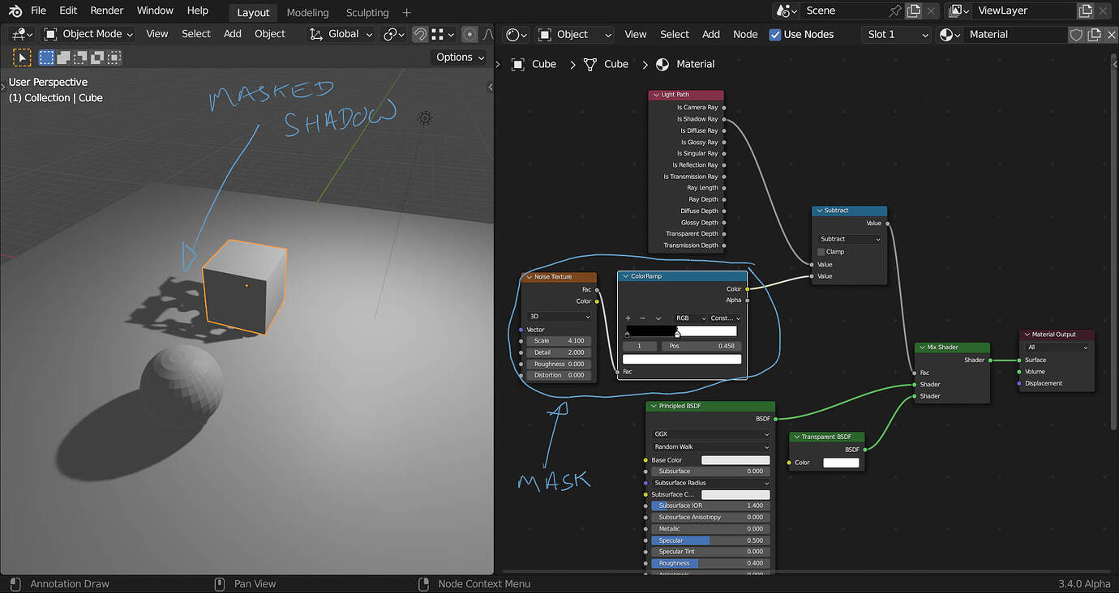1119x593 pixels.
Task: Open the 3D viewport Add menu
Action: (233, 34)
